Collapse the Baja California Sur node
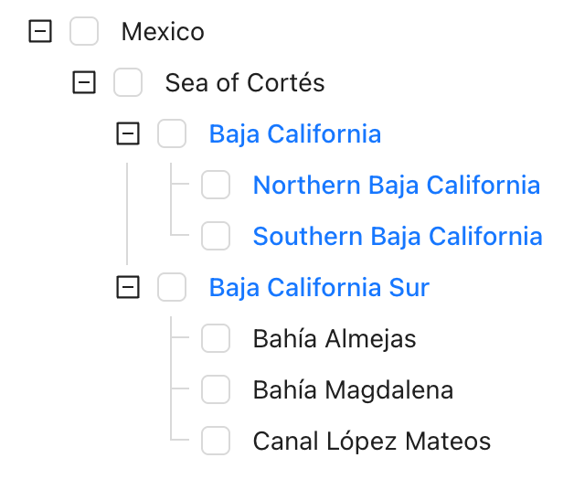The width and height of the screenshot is (574, 479). coord(128,288)
